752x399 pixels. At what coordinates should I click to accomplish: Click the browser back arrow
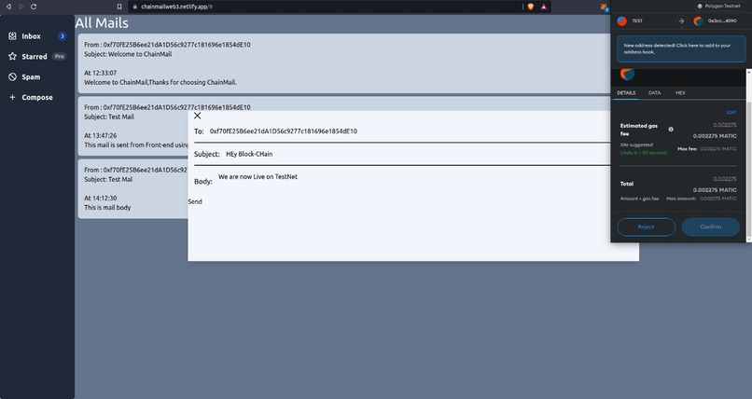coord(8,7)
